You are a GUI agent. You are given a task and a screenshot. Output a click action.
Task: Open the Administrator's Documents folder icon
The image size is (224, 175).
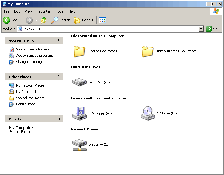pos(148,51)
